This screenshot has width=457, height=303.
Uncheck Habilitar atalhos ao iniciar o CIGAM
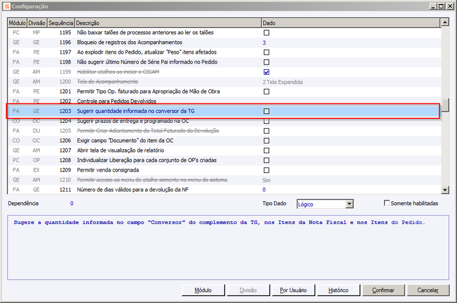(266, 72)
